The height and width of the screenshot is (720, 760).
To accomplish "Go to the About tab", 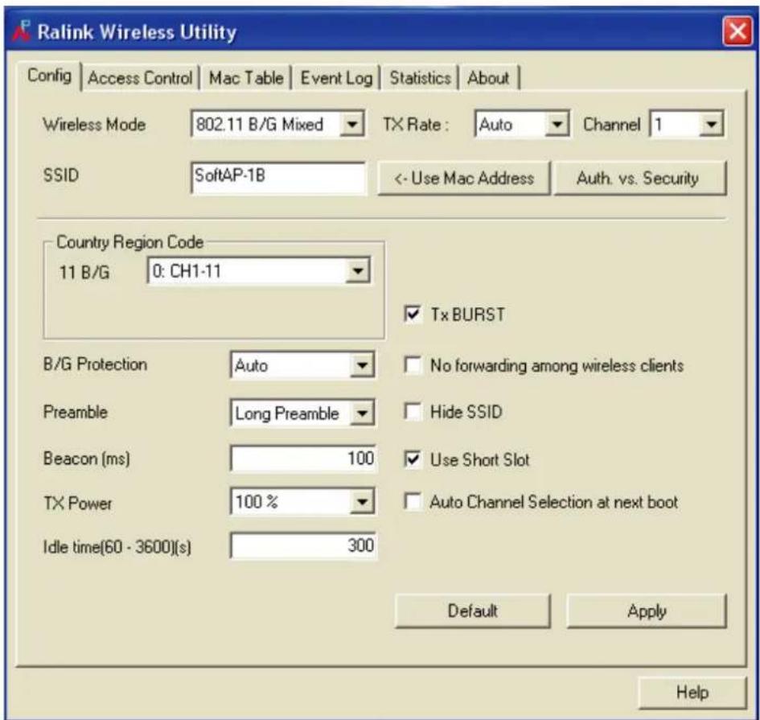I will point(488,77).
